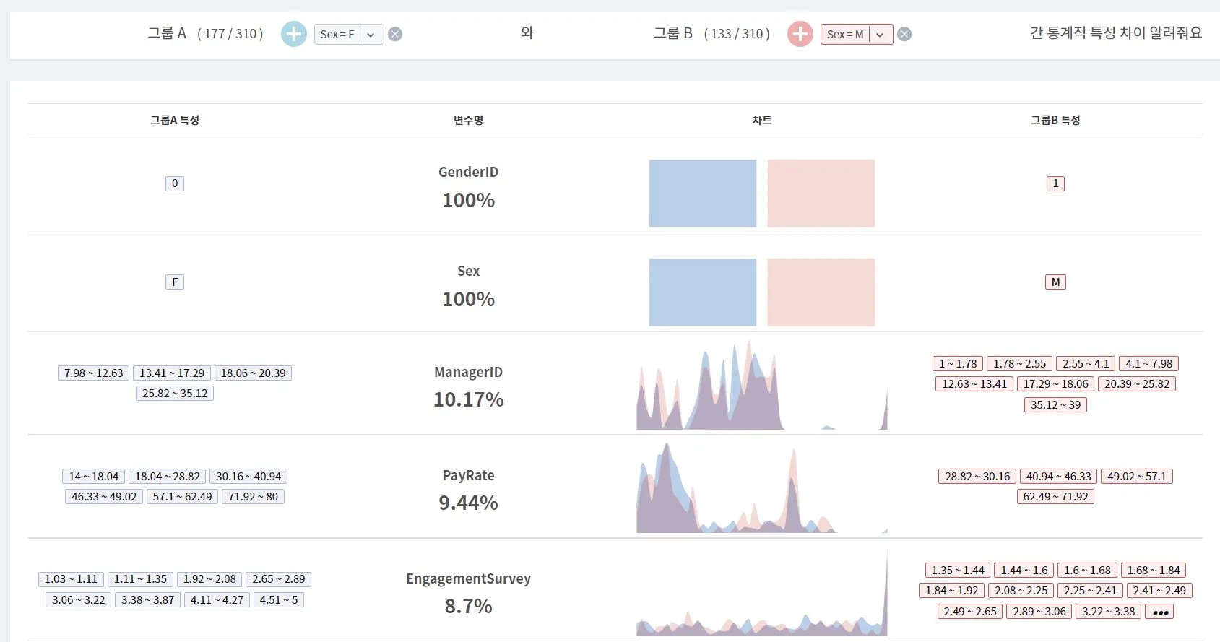The image size is (1220, 642).
Task: Click the PayRate variable name
Action: (468, 475)
